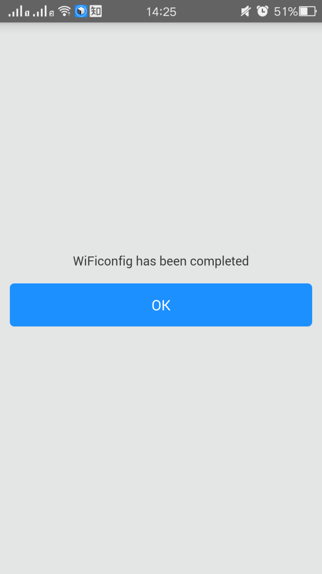The height and width of the screenshot is (574, 322).
Task: Confirm with the blue OK button
Action: (x=161, y=305)
